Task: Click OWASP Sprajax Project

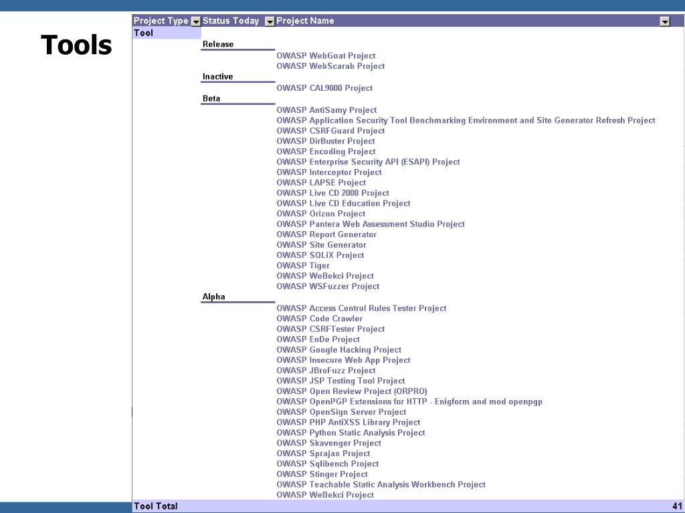Action: pos(323,454)
